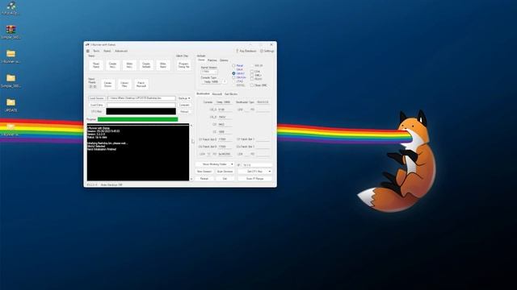The image size is (517, 290).
Task: Click the black CPU Key field
Action: point(141,111)
